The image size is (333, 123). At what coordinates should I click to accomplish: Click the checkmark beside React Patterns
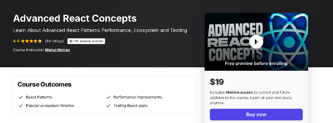coord(21,97)
